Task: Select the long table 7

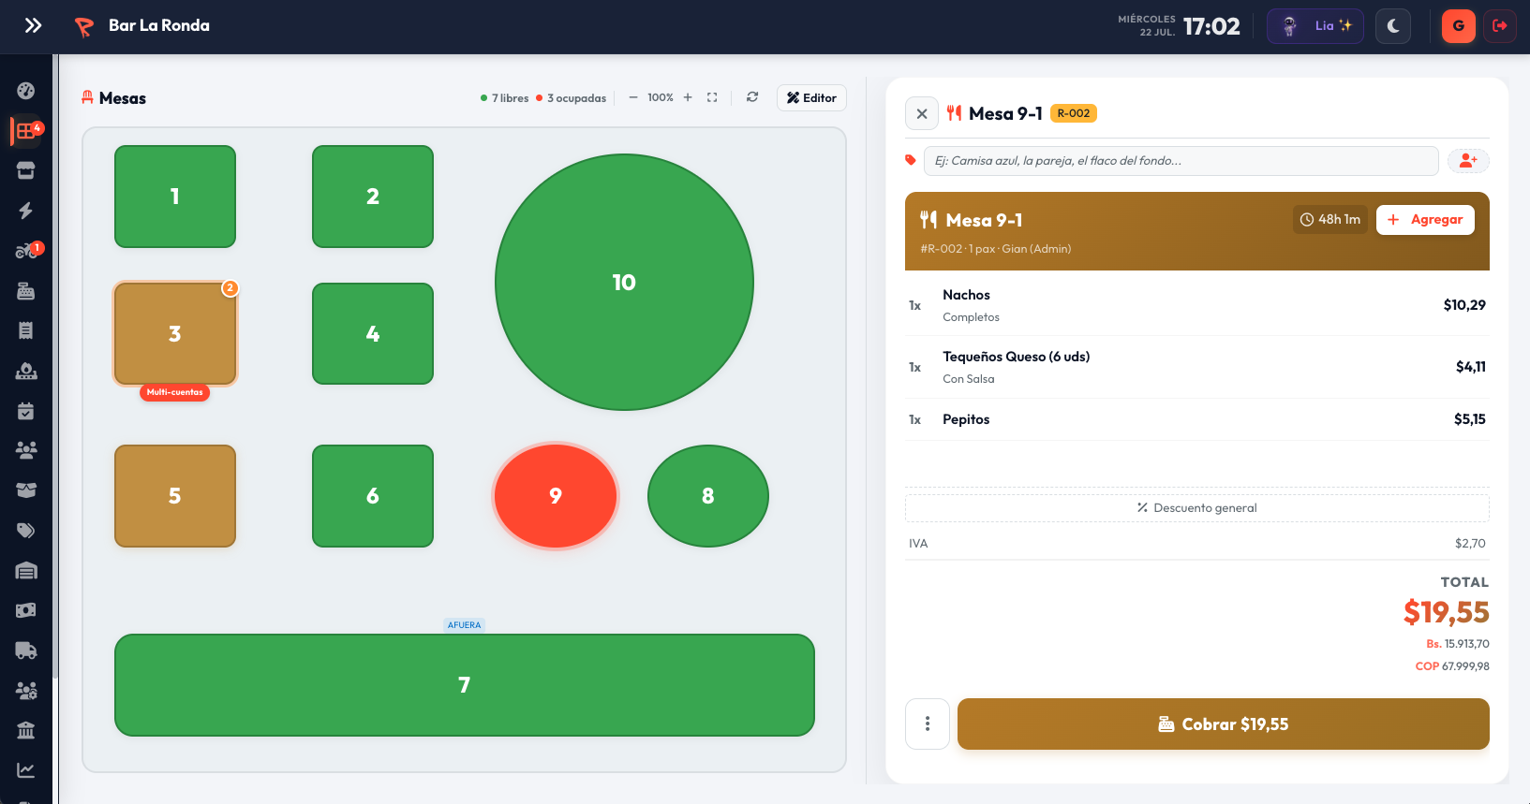Action: click(x=465, y=685)
